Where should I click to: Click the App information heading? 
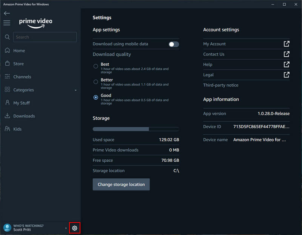point(221,99)
